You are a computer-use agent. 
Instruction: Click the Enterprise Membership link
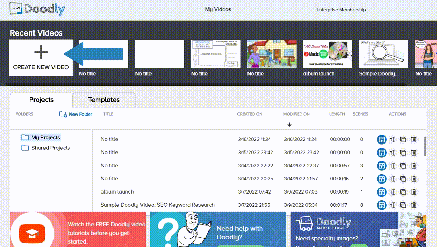click(x=341, y=10)
